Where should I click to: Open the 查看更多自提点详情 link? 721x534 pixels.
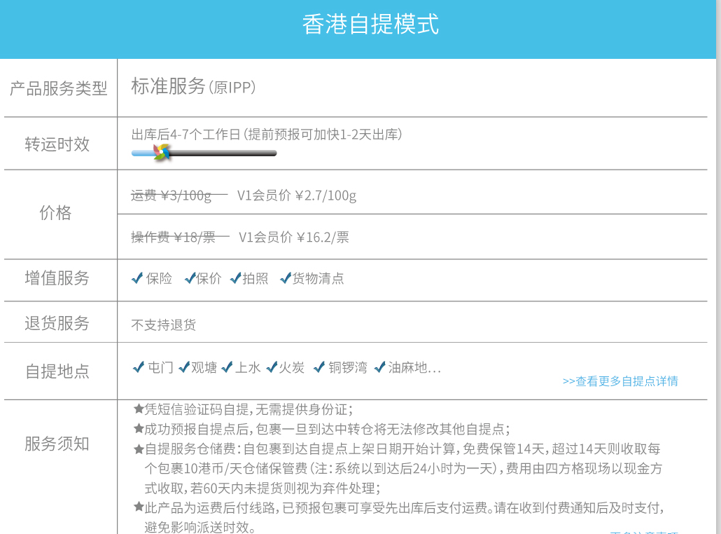620,381
